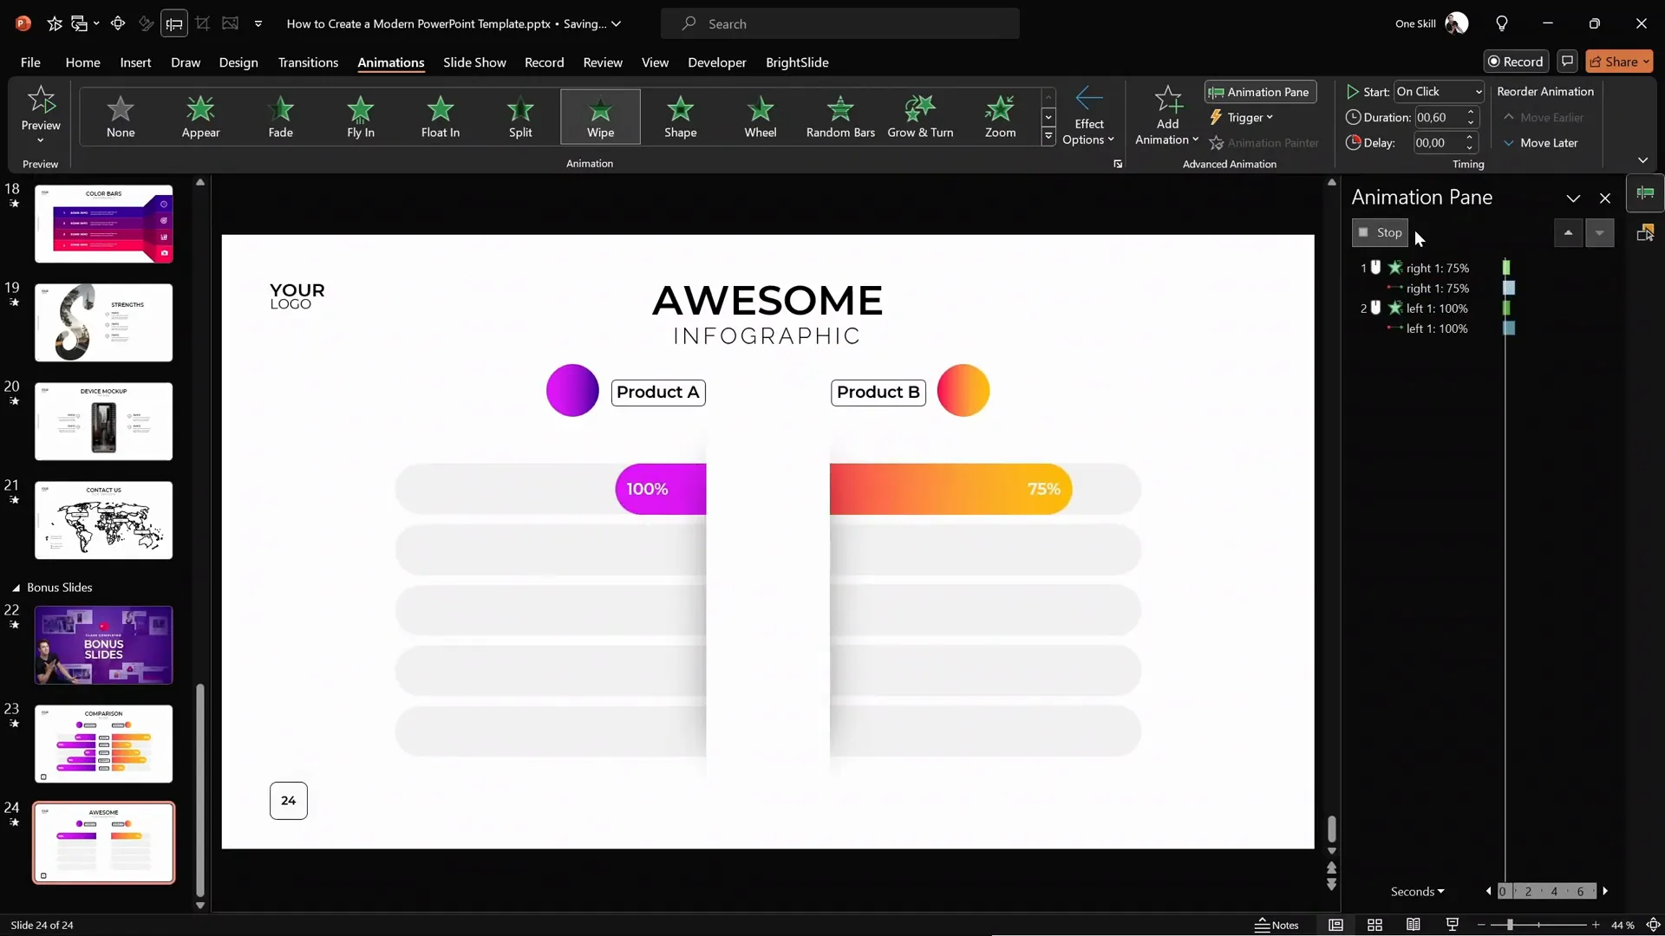Switch to the Transitions tab
This screenshot has height=936, width=1665.
click(308, 62)
